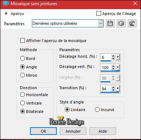The height and width of the screenshot is (140, 141).
Task: Click the OK button
Action: point(44,131)
